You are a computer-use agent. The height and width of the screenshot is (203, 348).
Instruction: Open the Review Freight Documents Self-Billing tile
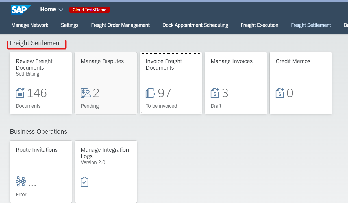[x=41, y=83]
